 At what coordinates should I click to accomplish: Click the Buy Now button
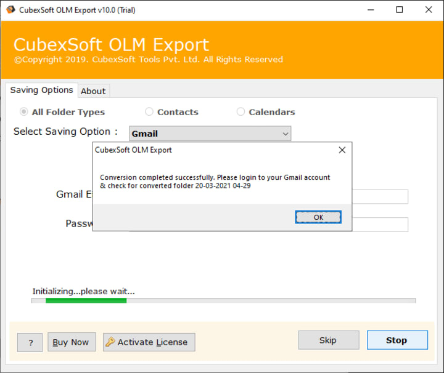click(72, 342)
